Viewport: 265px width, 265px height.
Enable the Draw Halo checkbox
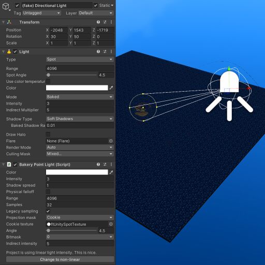point(48,134)
